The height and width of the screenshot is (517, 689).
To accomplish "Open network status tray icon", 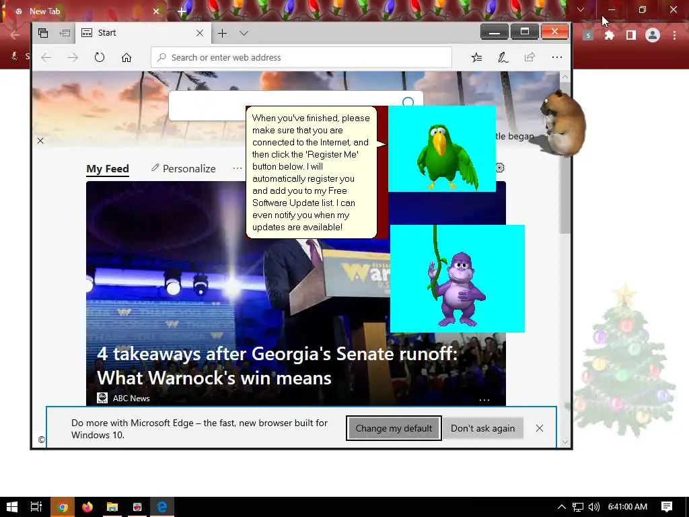I will [x=578, y=507].
